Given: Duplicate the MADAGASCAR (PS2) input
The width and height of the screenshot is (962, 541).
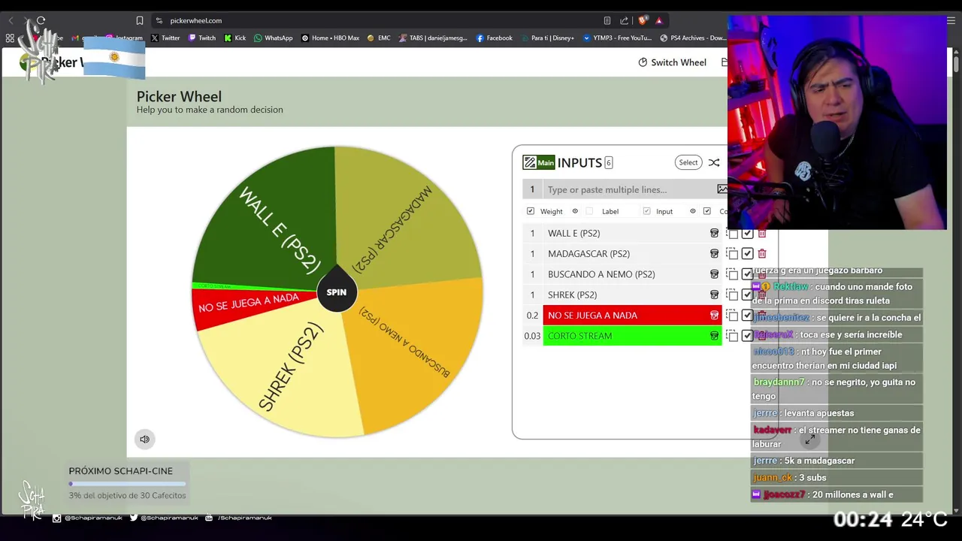Looking at the screenshot, I should [x=732, y=254].
